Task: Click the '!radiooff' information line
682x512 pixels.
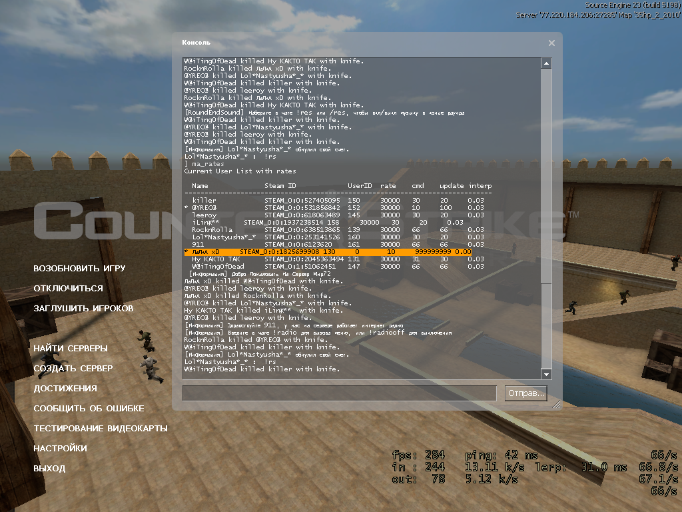Action: coord(318,333)
